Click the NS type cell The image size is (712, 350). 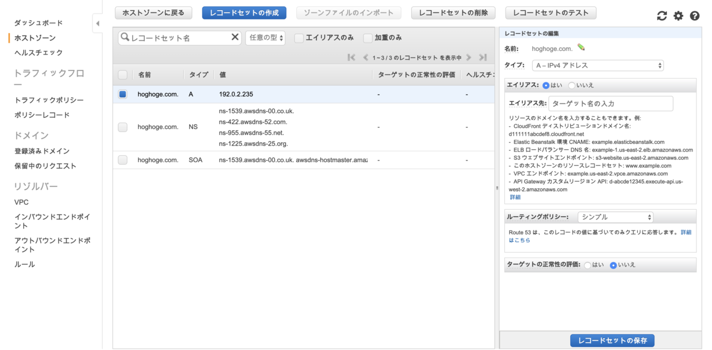pyautogui.click(x=193, y=127)
